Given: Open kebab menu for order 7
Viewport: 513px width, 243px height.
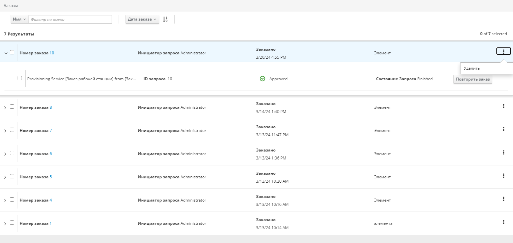Looking at the screenshot, I should click(x=504, y=129).
